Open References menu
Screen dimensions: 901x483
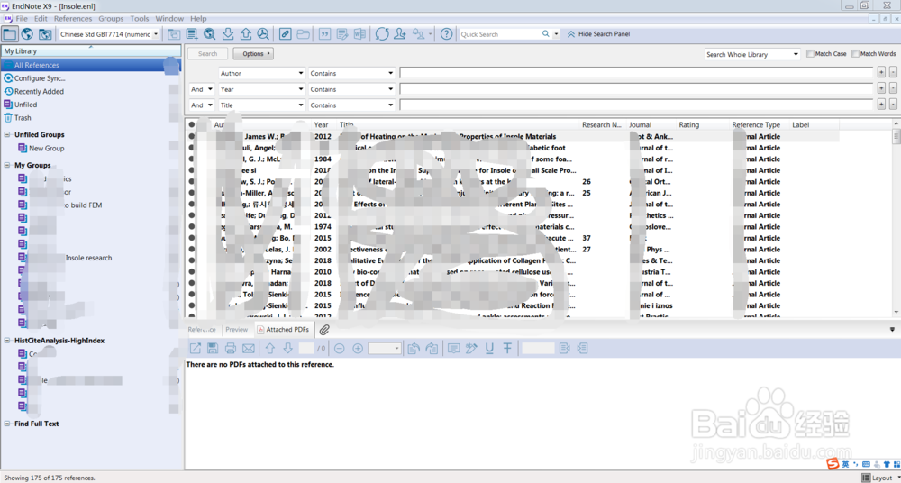click(x=73, y=19)
